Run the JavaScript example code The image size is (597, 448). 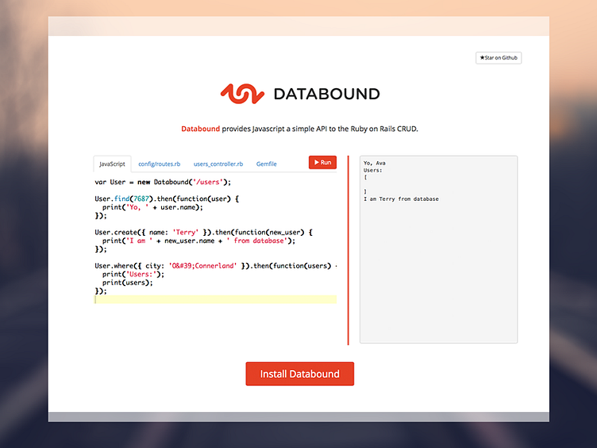[x=322, y=162]
